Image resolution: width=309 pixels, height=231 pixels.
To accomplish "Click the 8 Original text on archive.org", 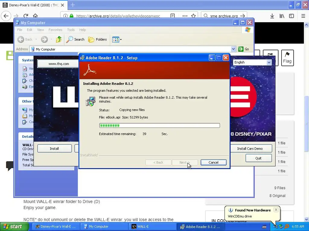I will pos(277,196).
